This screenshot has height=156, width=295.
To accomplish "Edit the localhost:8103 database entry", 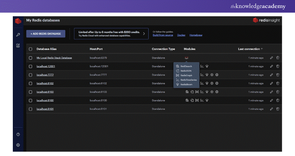I will [271, 92].
